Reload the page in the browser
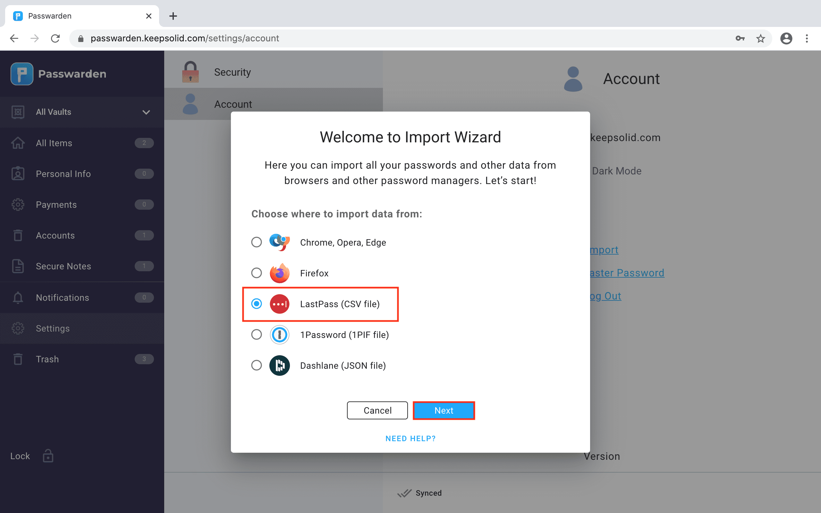821x513 pixels. tap(55, 38)
